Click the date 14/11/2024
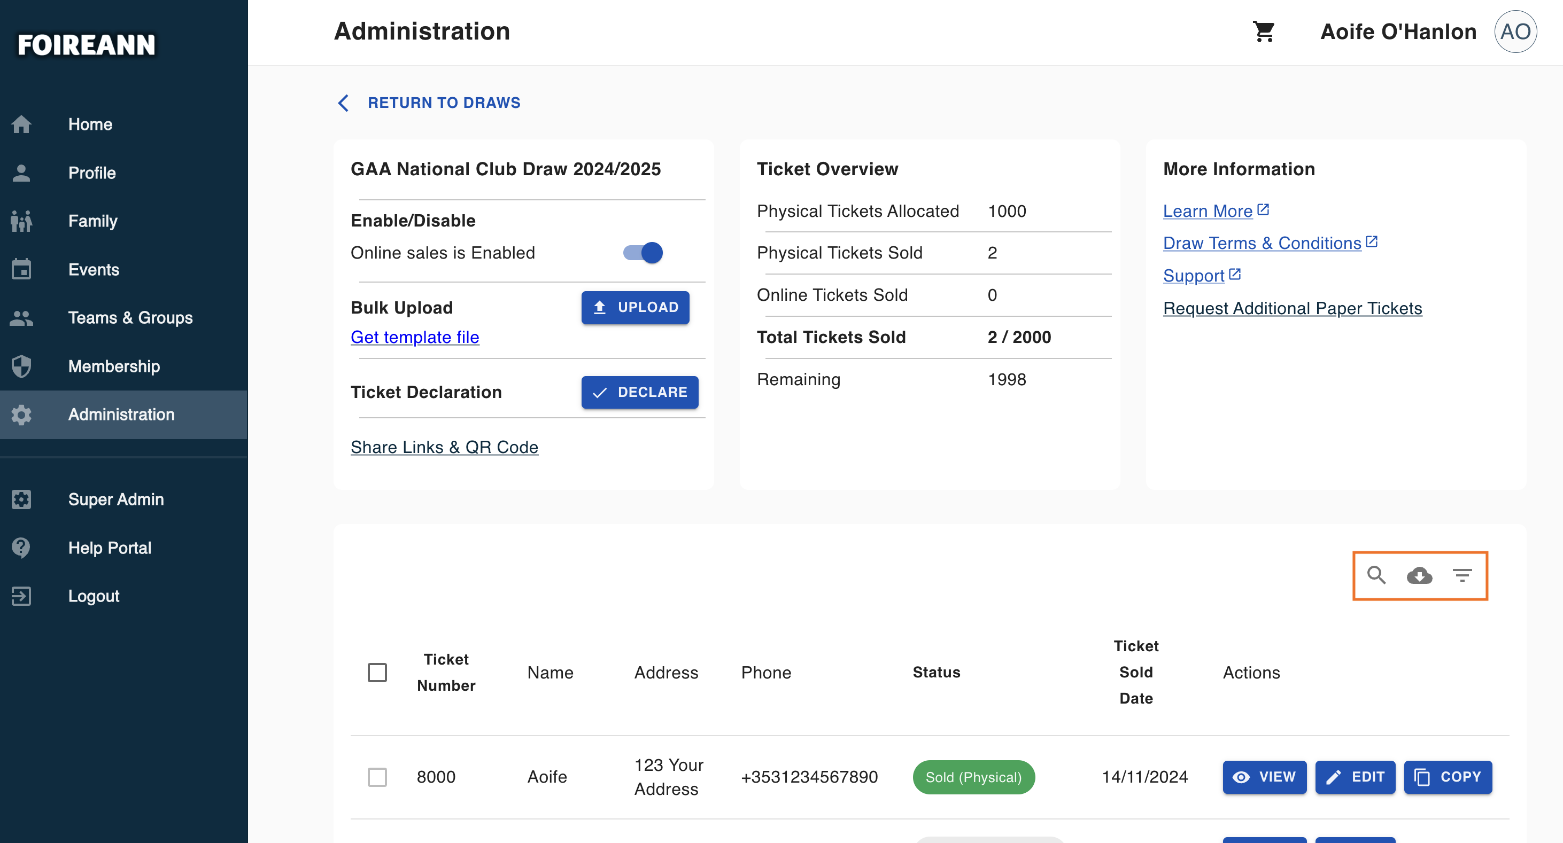This screenshot has width=1563, height=843. coord(1144,777)
